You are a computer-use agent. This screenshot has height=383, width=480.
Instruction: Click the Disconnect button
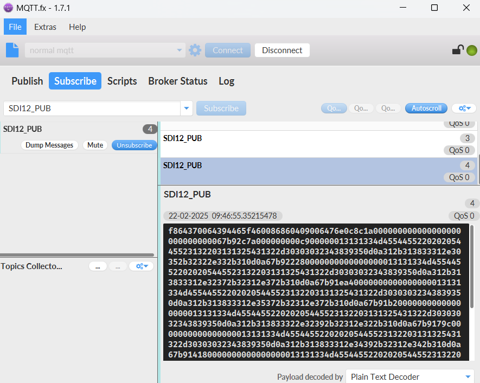(282, 50)
